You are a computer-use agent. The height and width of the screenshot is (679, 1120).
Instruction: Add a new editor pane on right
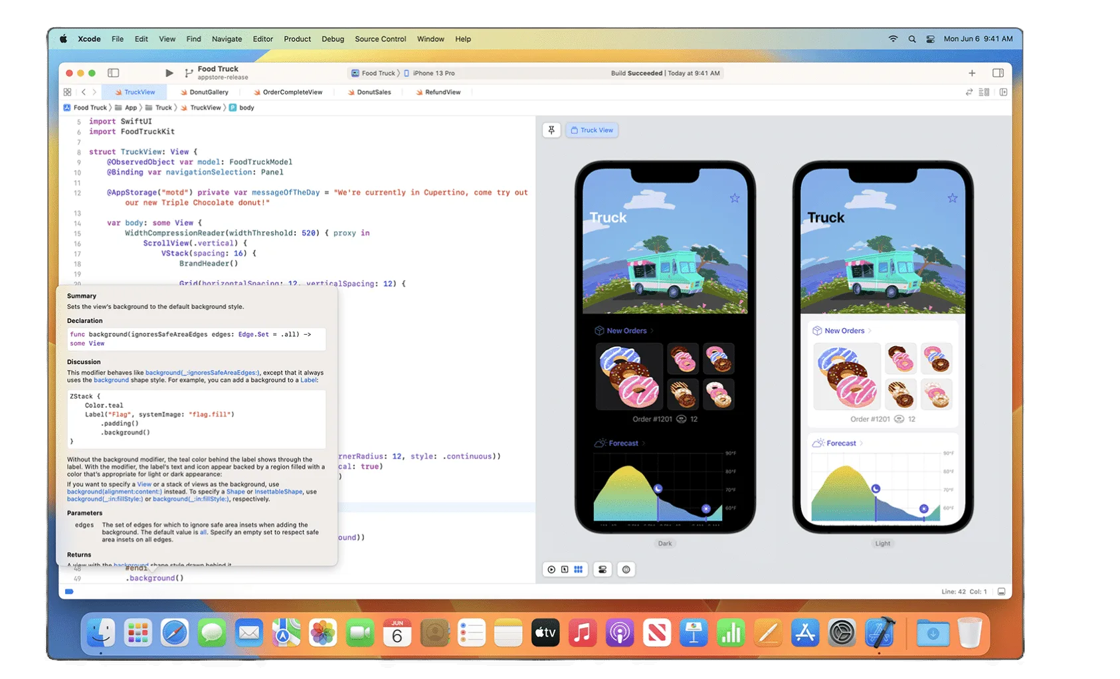pyautogui.click(x=1003, y=92)
